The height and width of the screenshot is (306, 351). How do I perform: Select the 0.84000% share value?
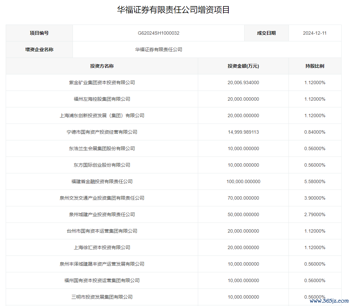click(315, 132)
